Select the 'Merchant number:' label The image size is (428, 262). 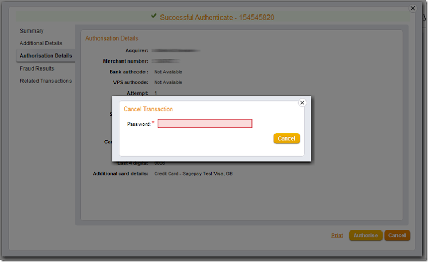[126, 61]
